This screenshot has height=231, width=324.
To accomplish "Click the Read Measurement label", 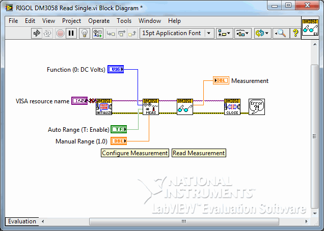I will (x=199, y=153).
